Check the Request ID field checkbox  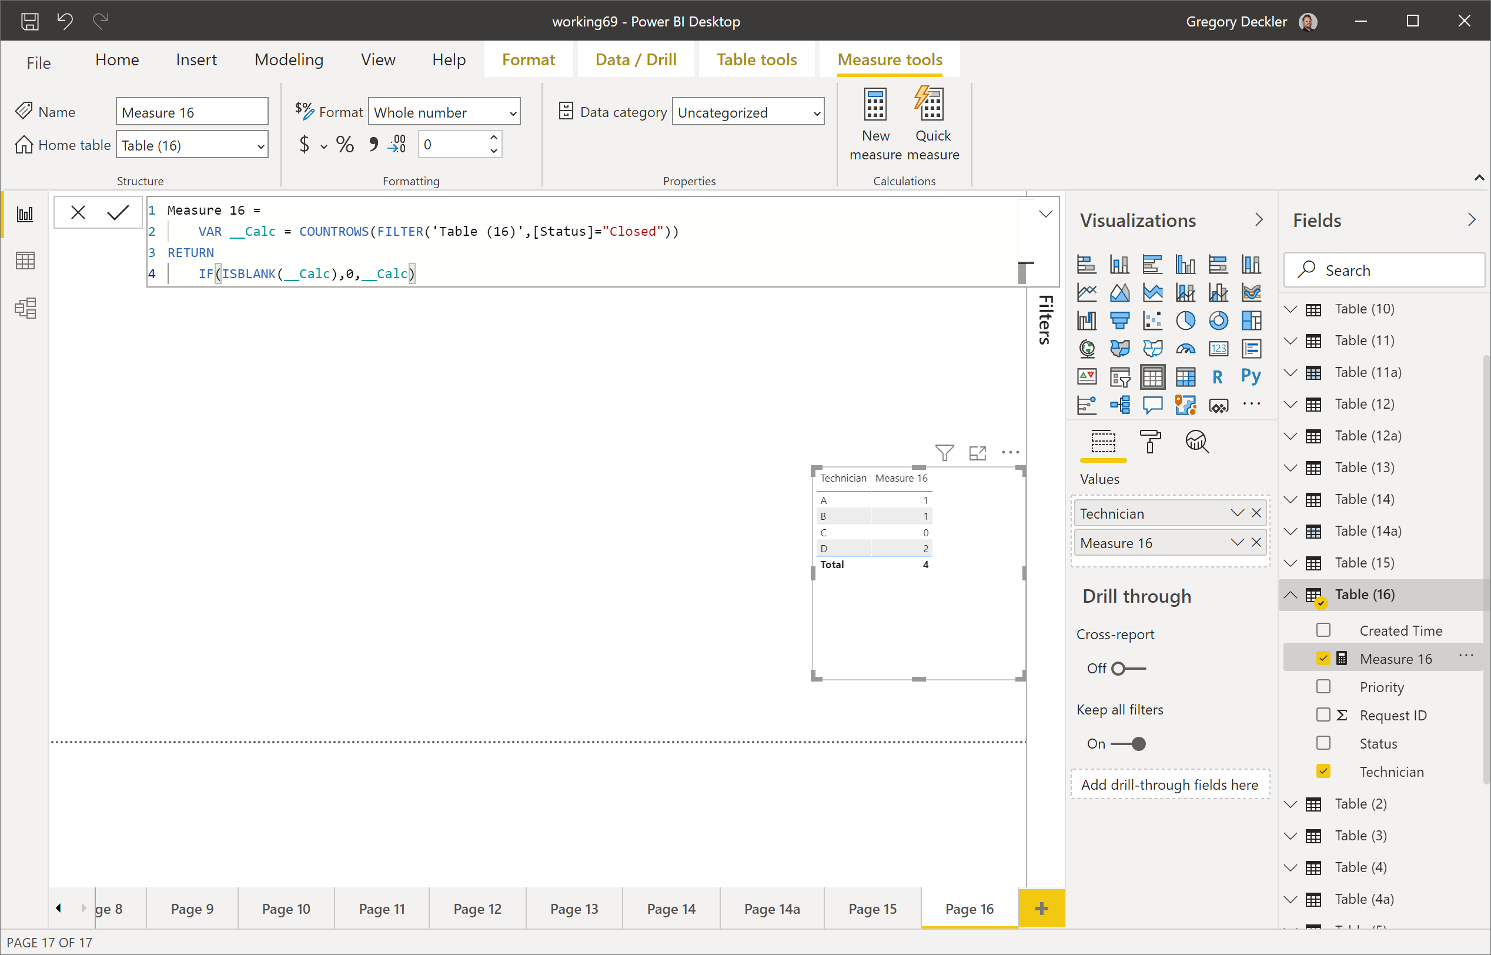(1323, 714)
